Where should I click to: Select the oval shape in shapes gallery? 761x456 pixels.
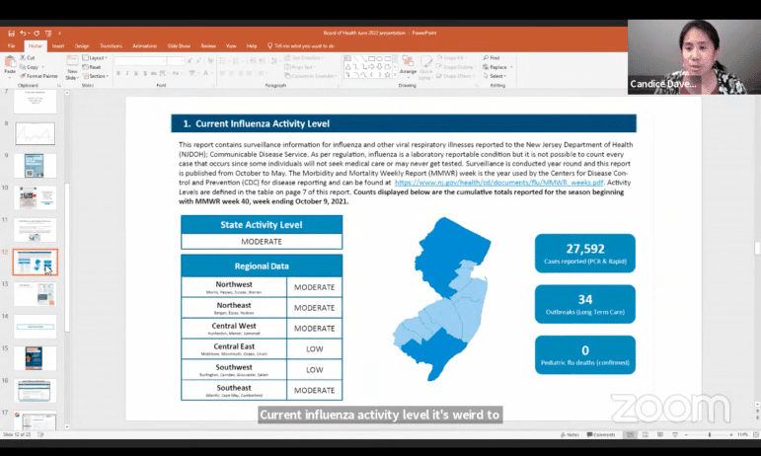tap(380, 58)
